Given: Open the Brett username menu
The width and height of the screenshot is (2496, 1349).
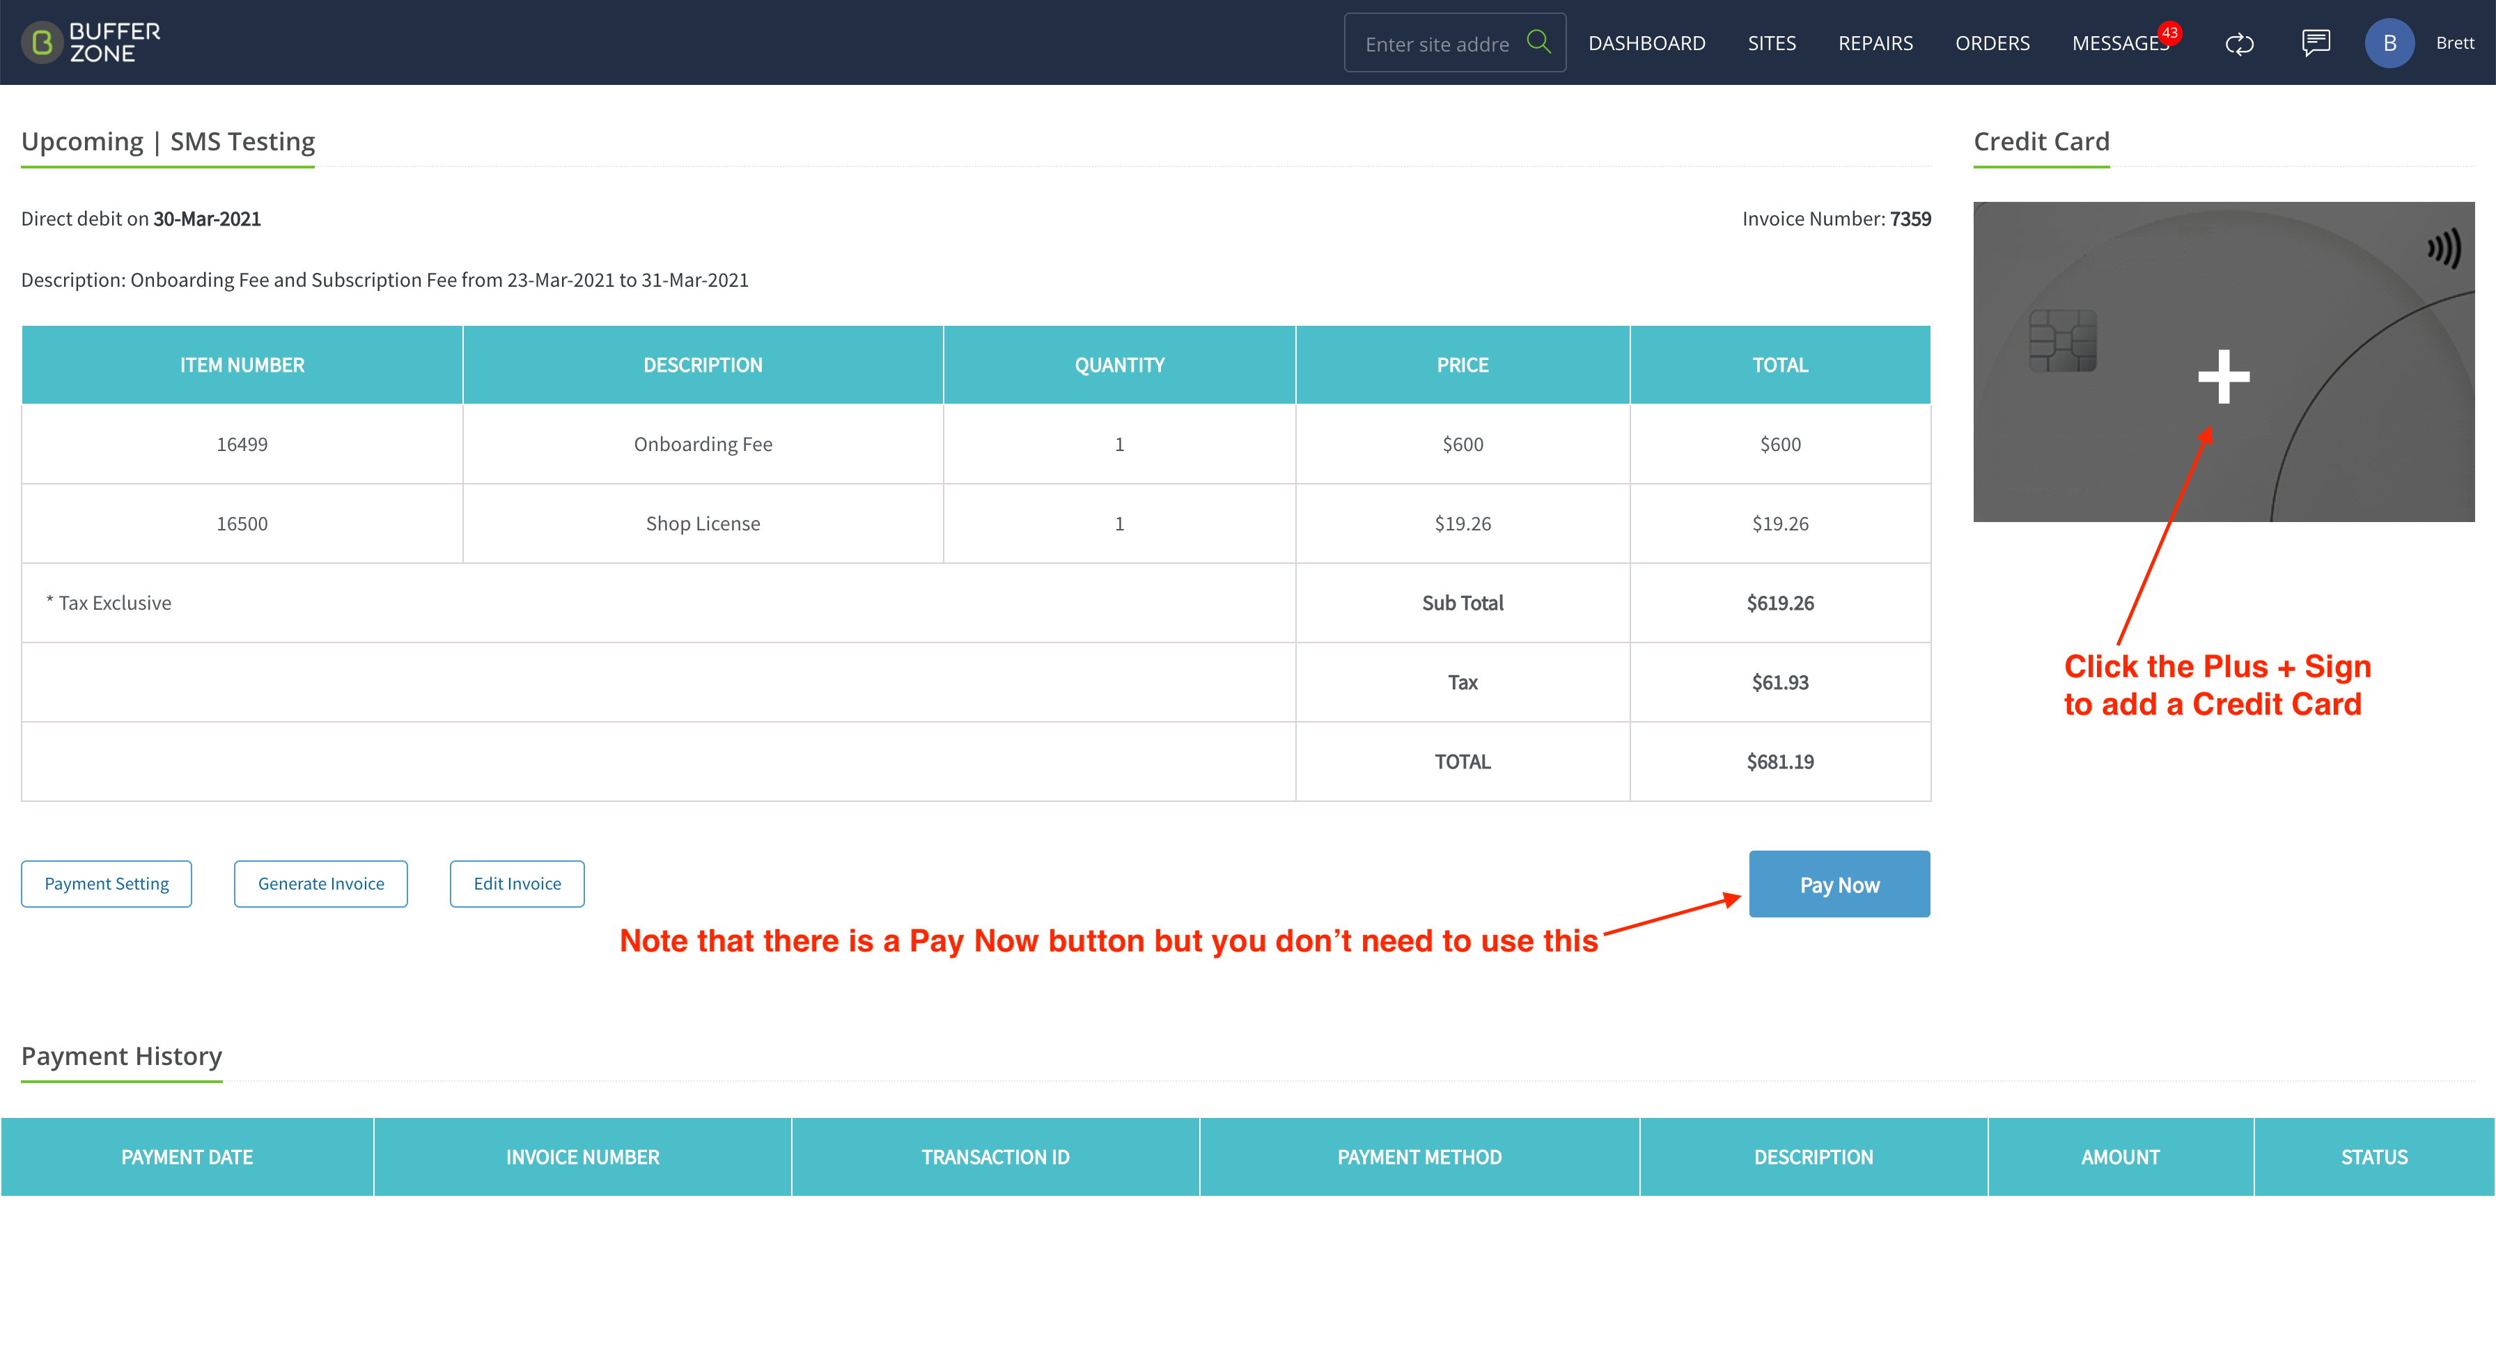Looking at the screenshot, I should point(2454,42).
